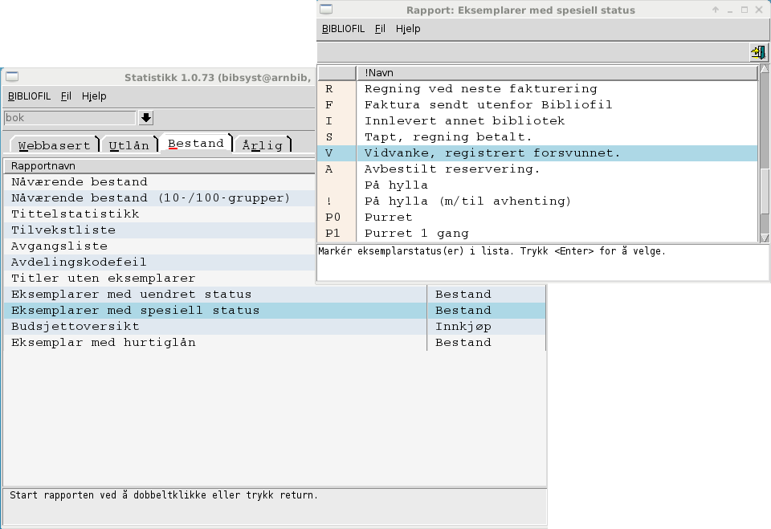The image size is (771, 529).
Task: Close the Rapport window
Action: tap(759, 10)
